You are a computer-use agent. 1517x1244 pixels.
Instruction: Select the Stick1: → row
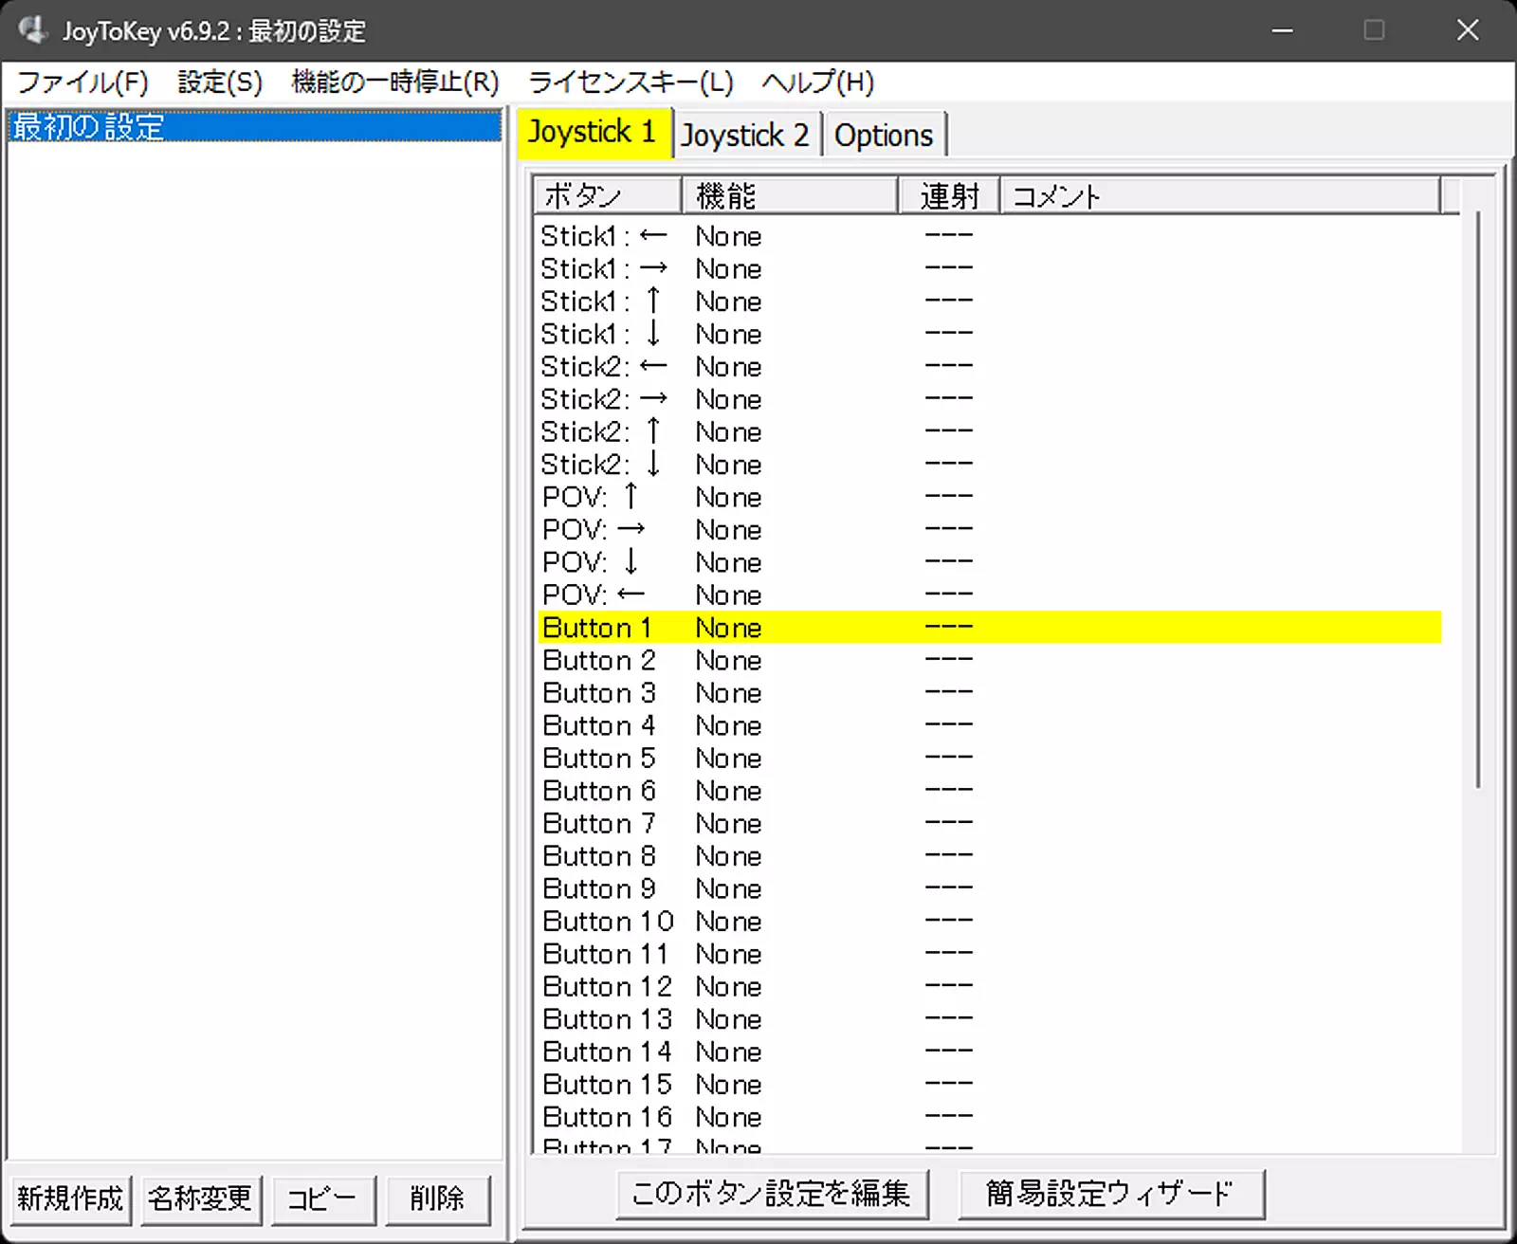coord(990,269)
